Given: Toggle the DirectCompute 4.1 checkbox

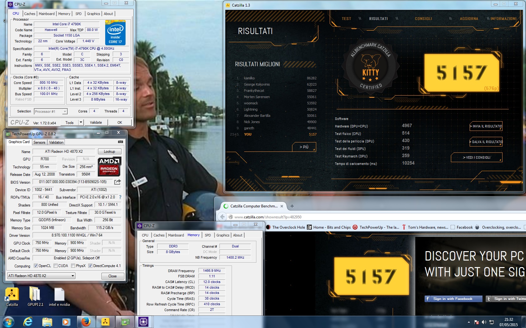Looking at the screenshot, I should pyautogui.click(x=90, y=266).
